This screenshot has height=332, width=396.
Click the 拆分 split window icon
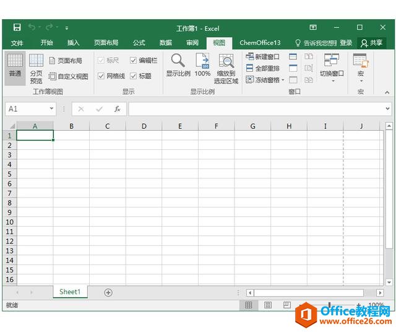pos(293,56)
